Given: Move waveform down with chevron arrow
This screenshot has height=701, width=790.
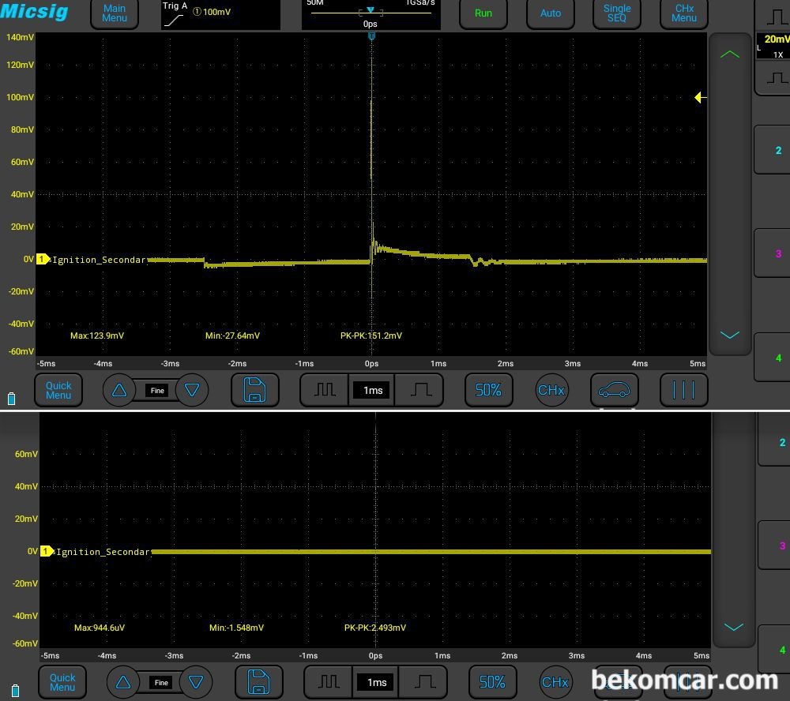Looking at the screenshot, I should tap(729, 335).
